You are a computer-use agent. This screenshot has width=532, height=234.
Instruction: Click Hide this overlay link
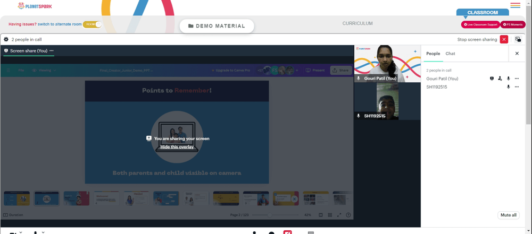click(177, 147)
